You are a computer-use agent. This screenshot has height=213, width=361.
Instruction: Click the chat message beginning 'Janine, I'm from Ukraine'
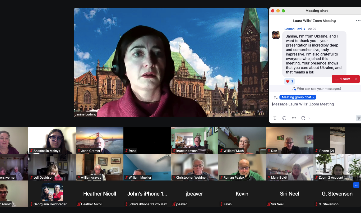tap(314, 54)
